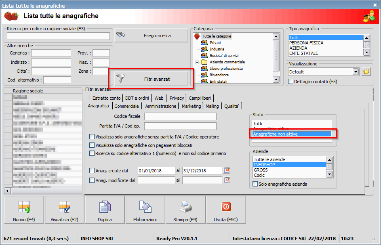Select Anagrafiche non attive in Stato

click(292, 134)
